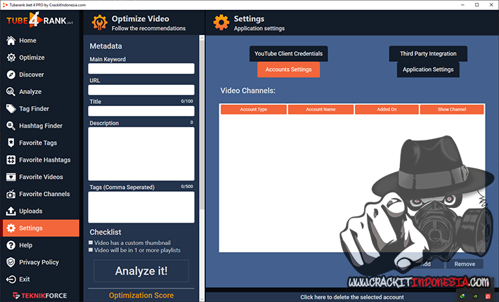
Task: Enable 'Video has a custom thumbnail' checkbox
Action: pyautogui.click(x=91, y=243)
